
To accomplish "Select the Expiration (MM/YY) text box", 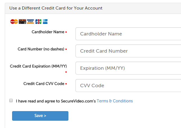I will (128, 68).
